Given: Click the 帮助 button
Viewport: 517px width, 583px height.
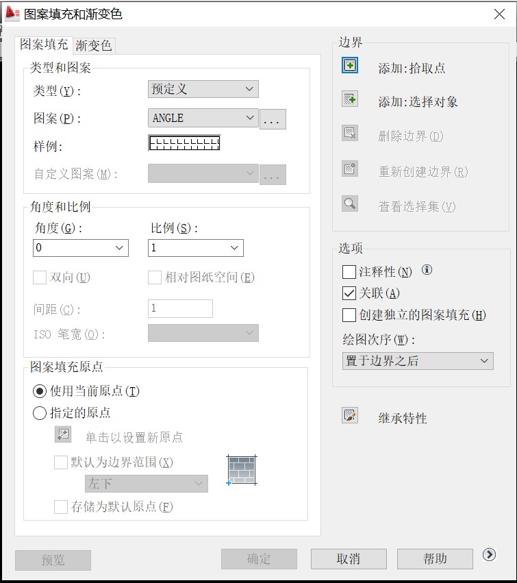Looking at the screenshot, I should (x=435, y=559).
